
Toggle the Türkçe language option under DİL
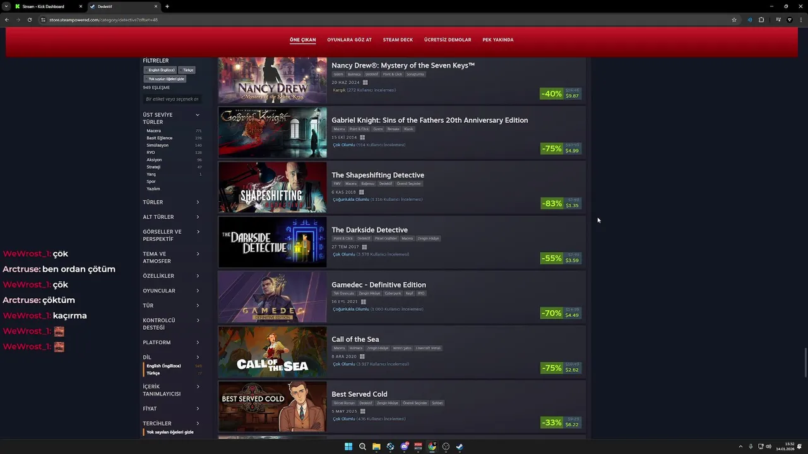click(x=153, y=373)
